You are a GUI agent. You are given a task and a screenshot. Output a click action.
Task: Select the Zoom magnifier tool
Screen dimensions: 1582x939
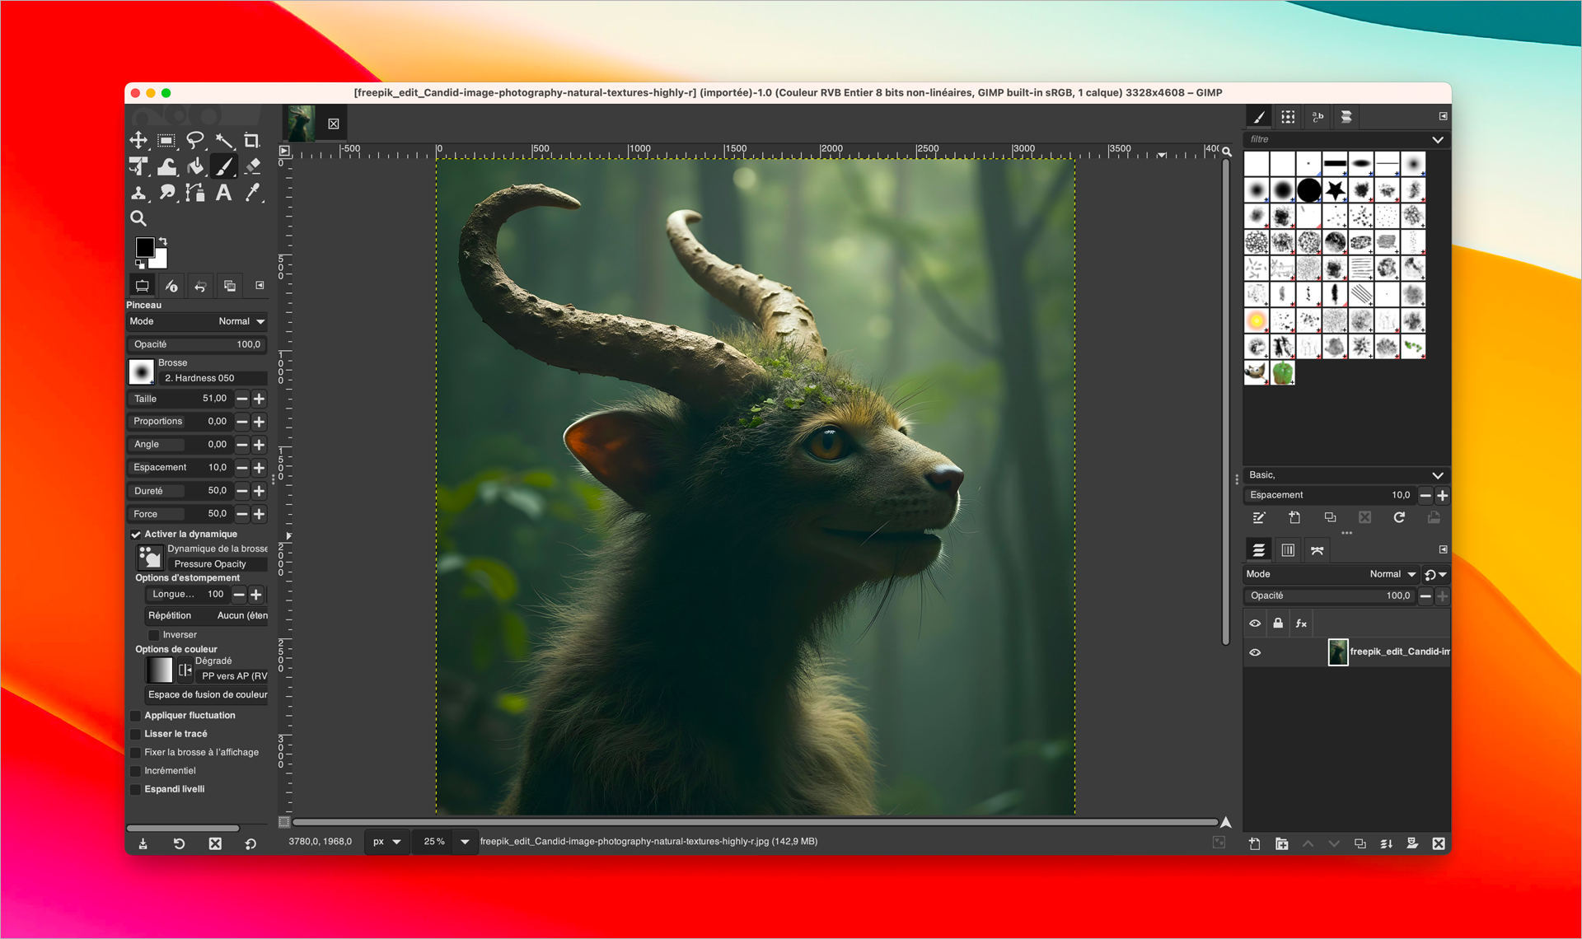(x=138, y=218)
